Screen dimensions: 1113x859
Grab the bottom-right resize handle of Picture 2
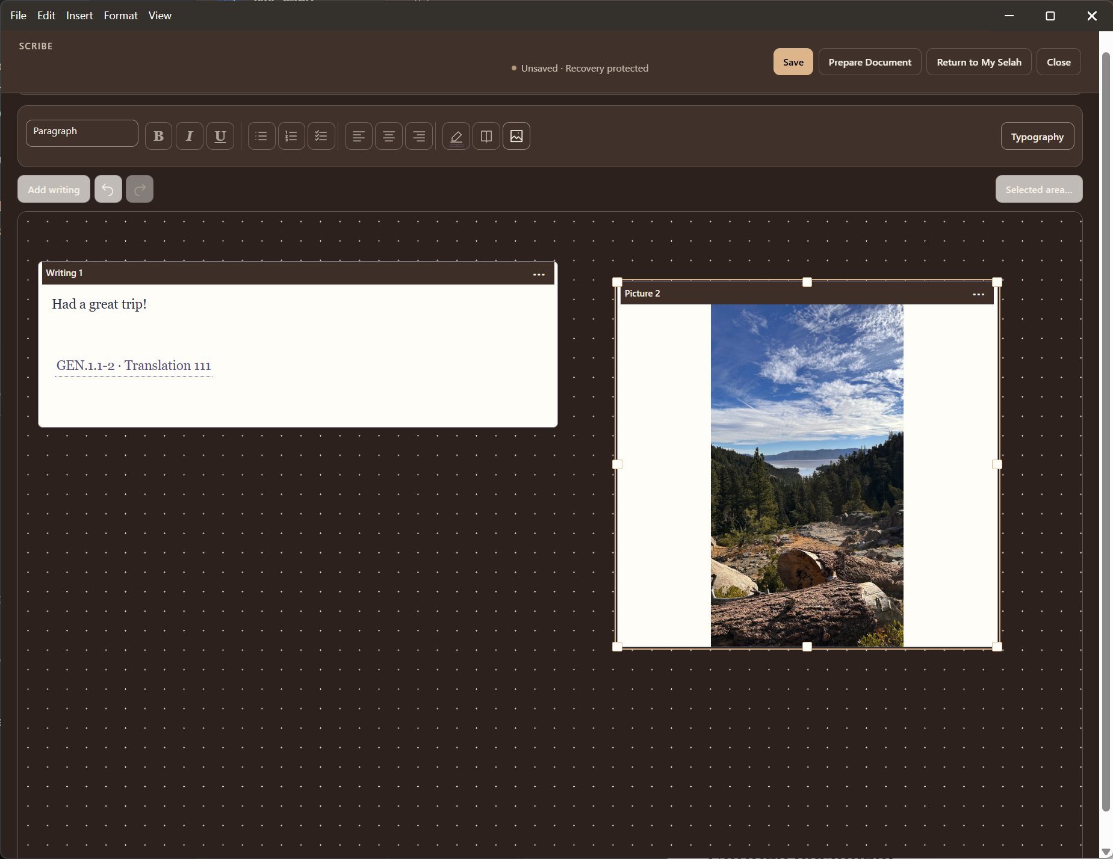pyautogui.click(x=997, y=647)
